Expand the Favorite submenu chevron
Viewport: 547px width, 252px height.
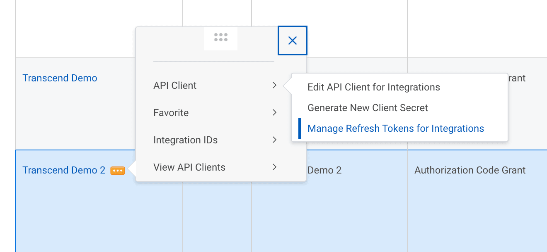274,113
